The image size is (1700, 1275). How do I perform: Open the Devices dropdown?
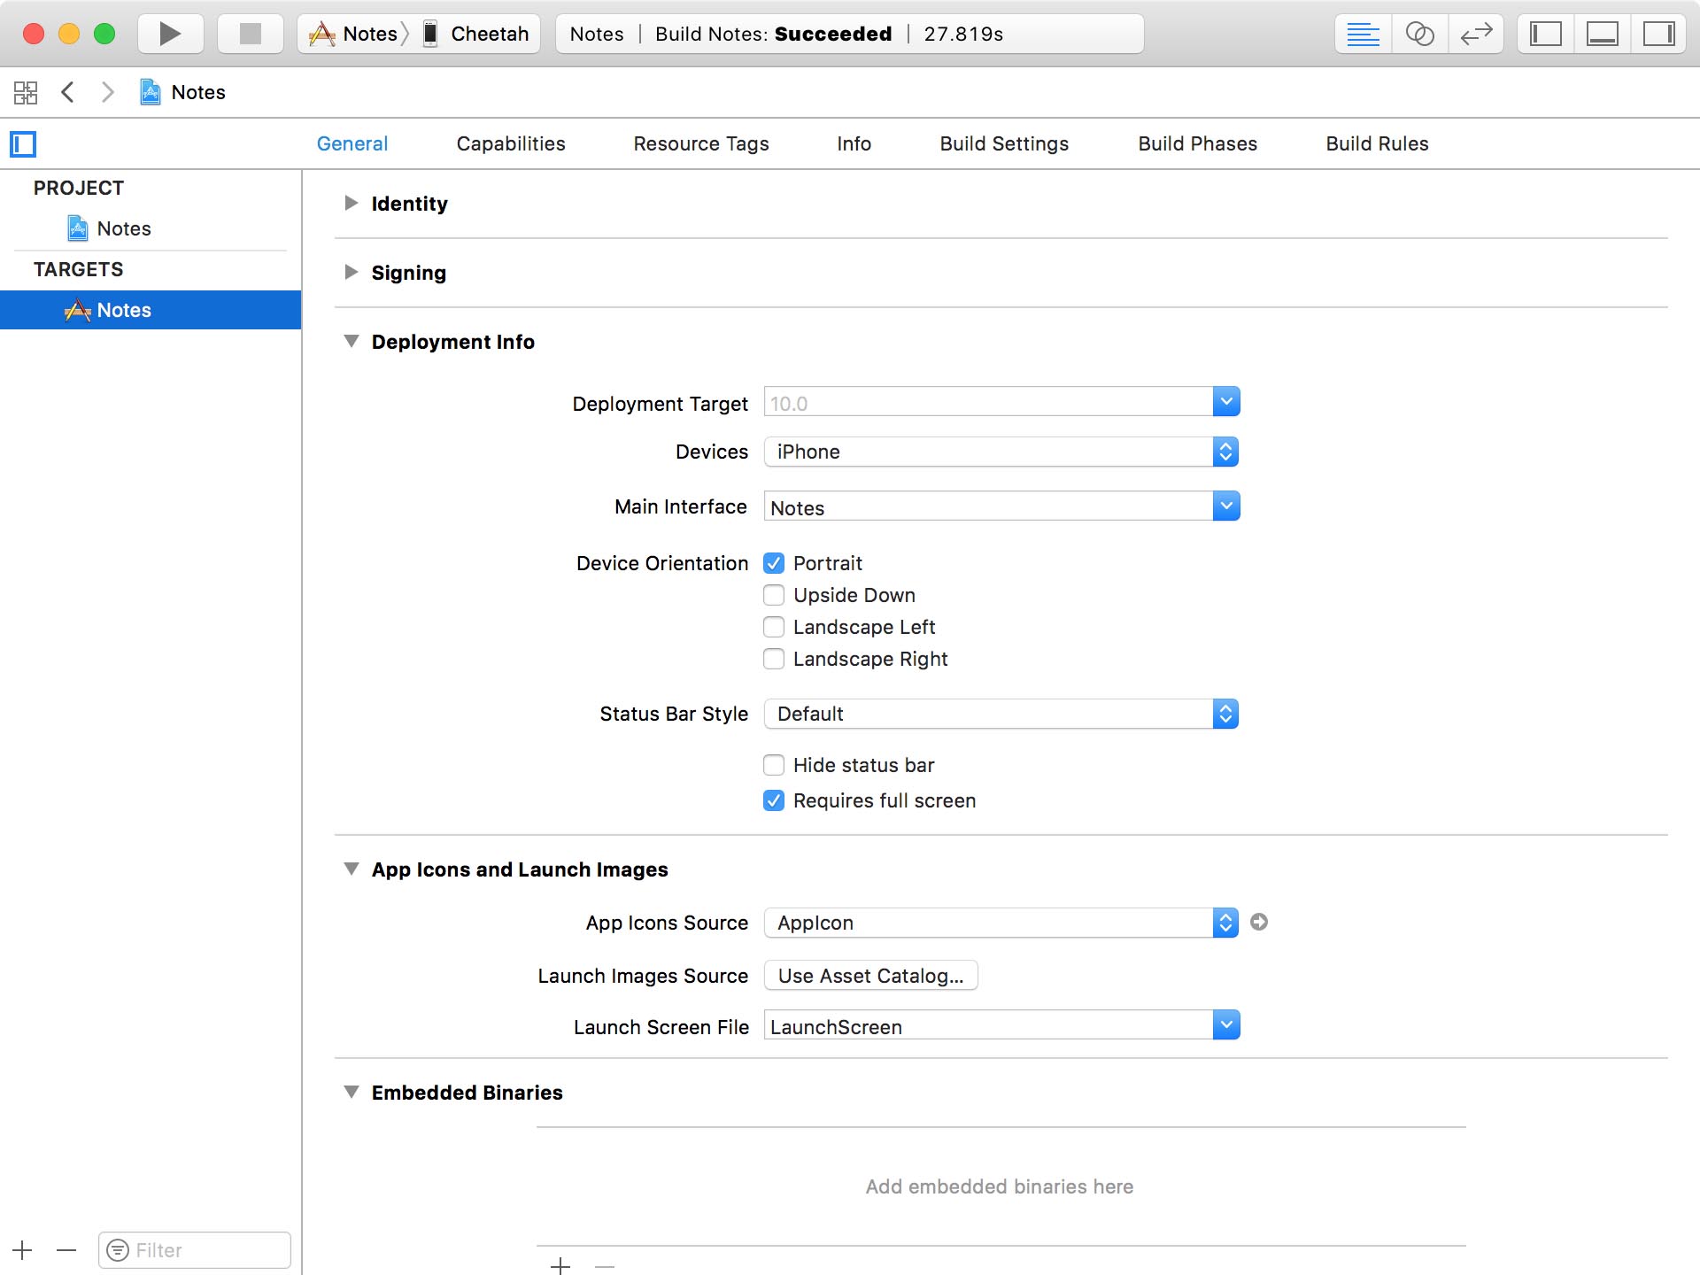coord(1225,452)
